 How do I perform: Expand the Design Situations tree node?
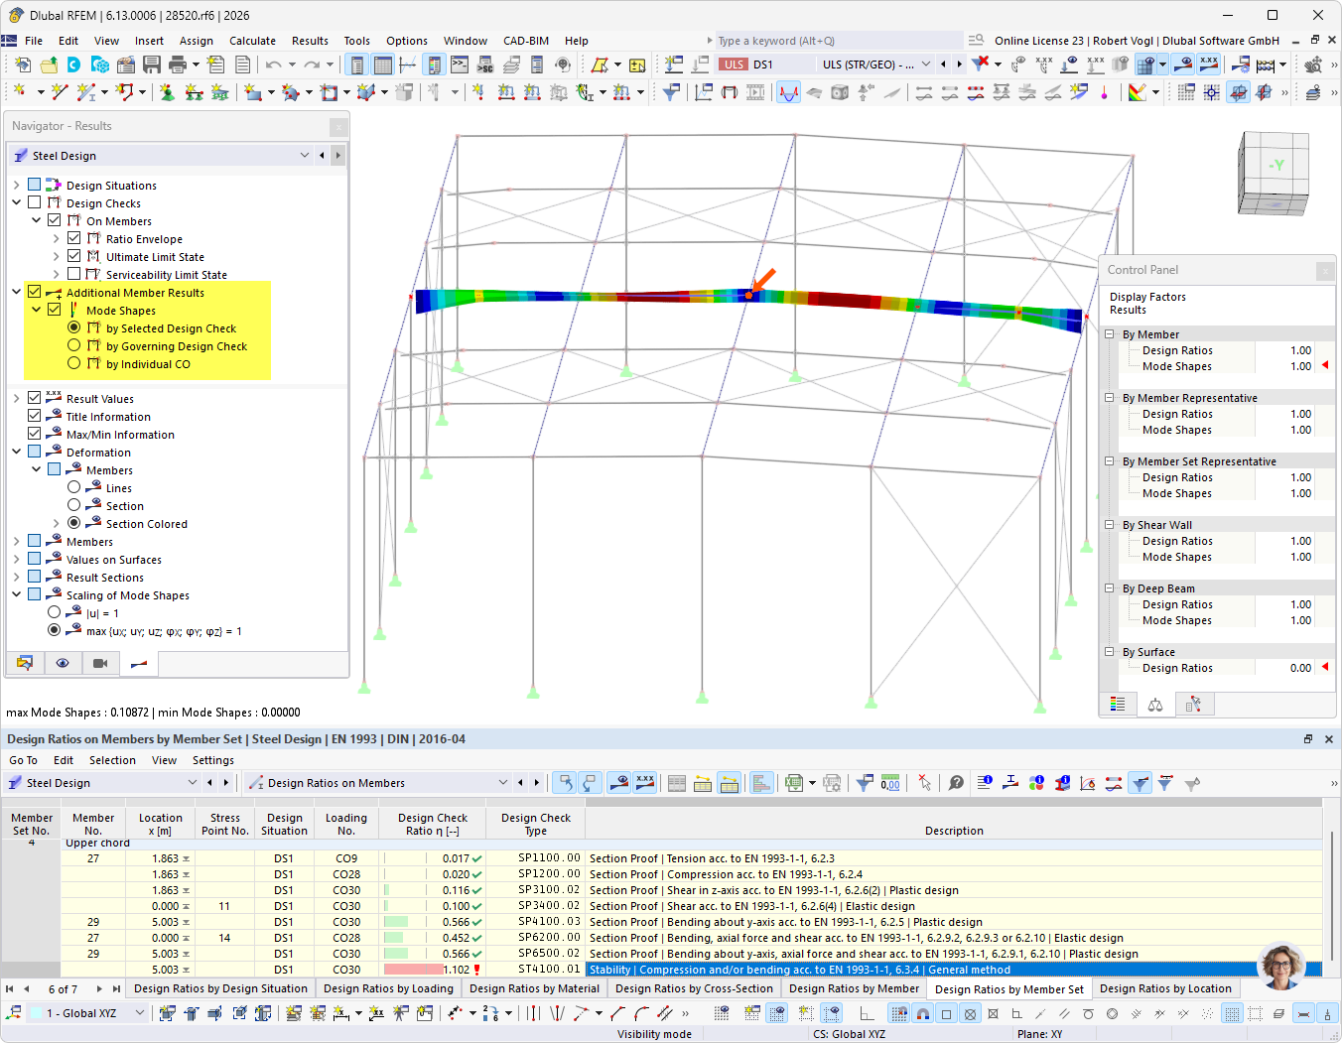pos(18,185)
